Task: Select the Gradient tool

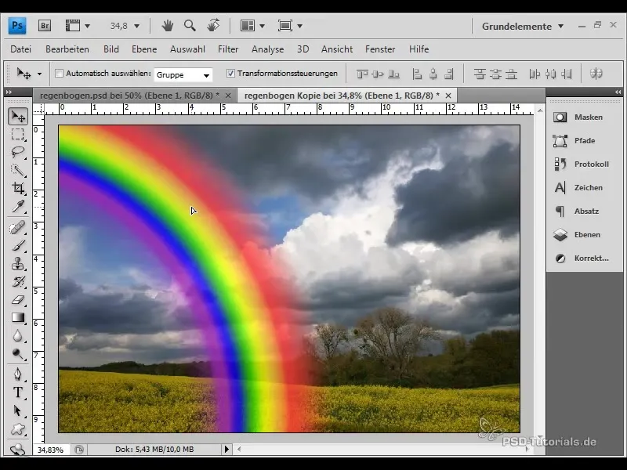Action: click(18, 318)
